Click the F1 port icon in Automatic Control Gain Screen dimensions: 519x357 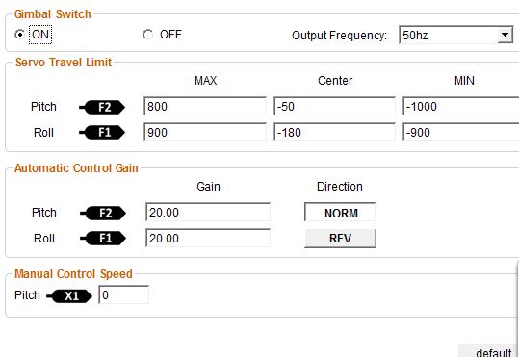click(x=103, y=239)
